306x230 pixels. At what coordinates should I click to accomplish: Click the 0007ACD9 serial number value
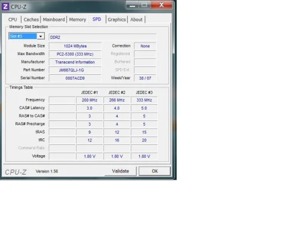[x=75, y=78]
